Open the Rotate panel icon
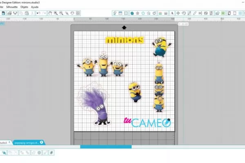 pyautogui.click(x=184, y=13)
